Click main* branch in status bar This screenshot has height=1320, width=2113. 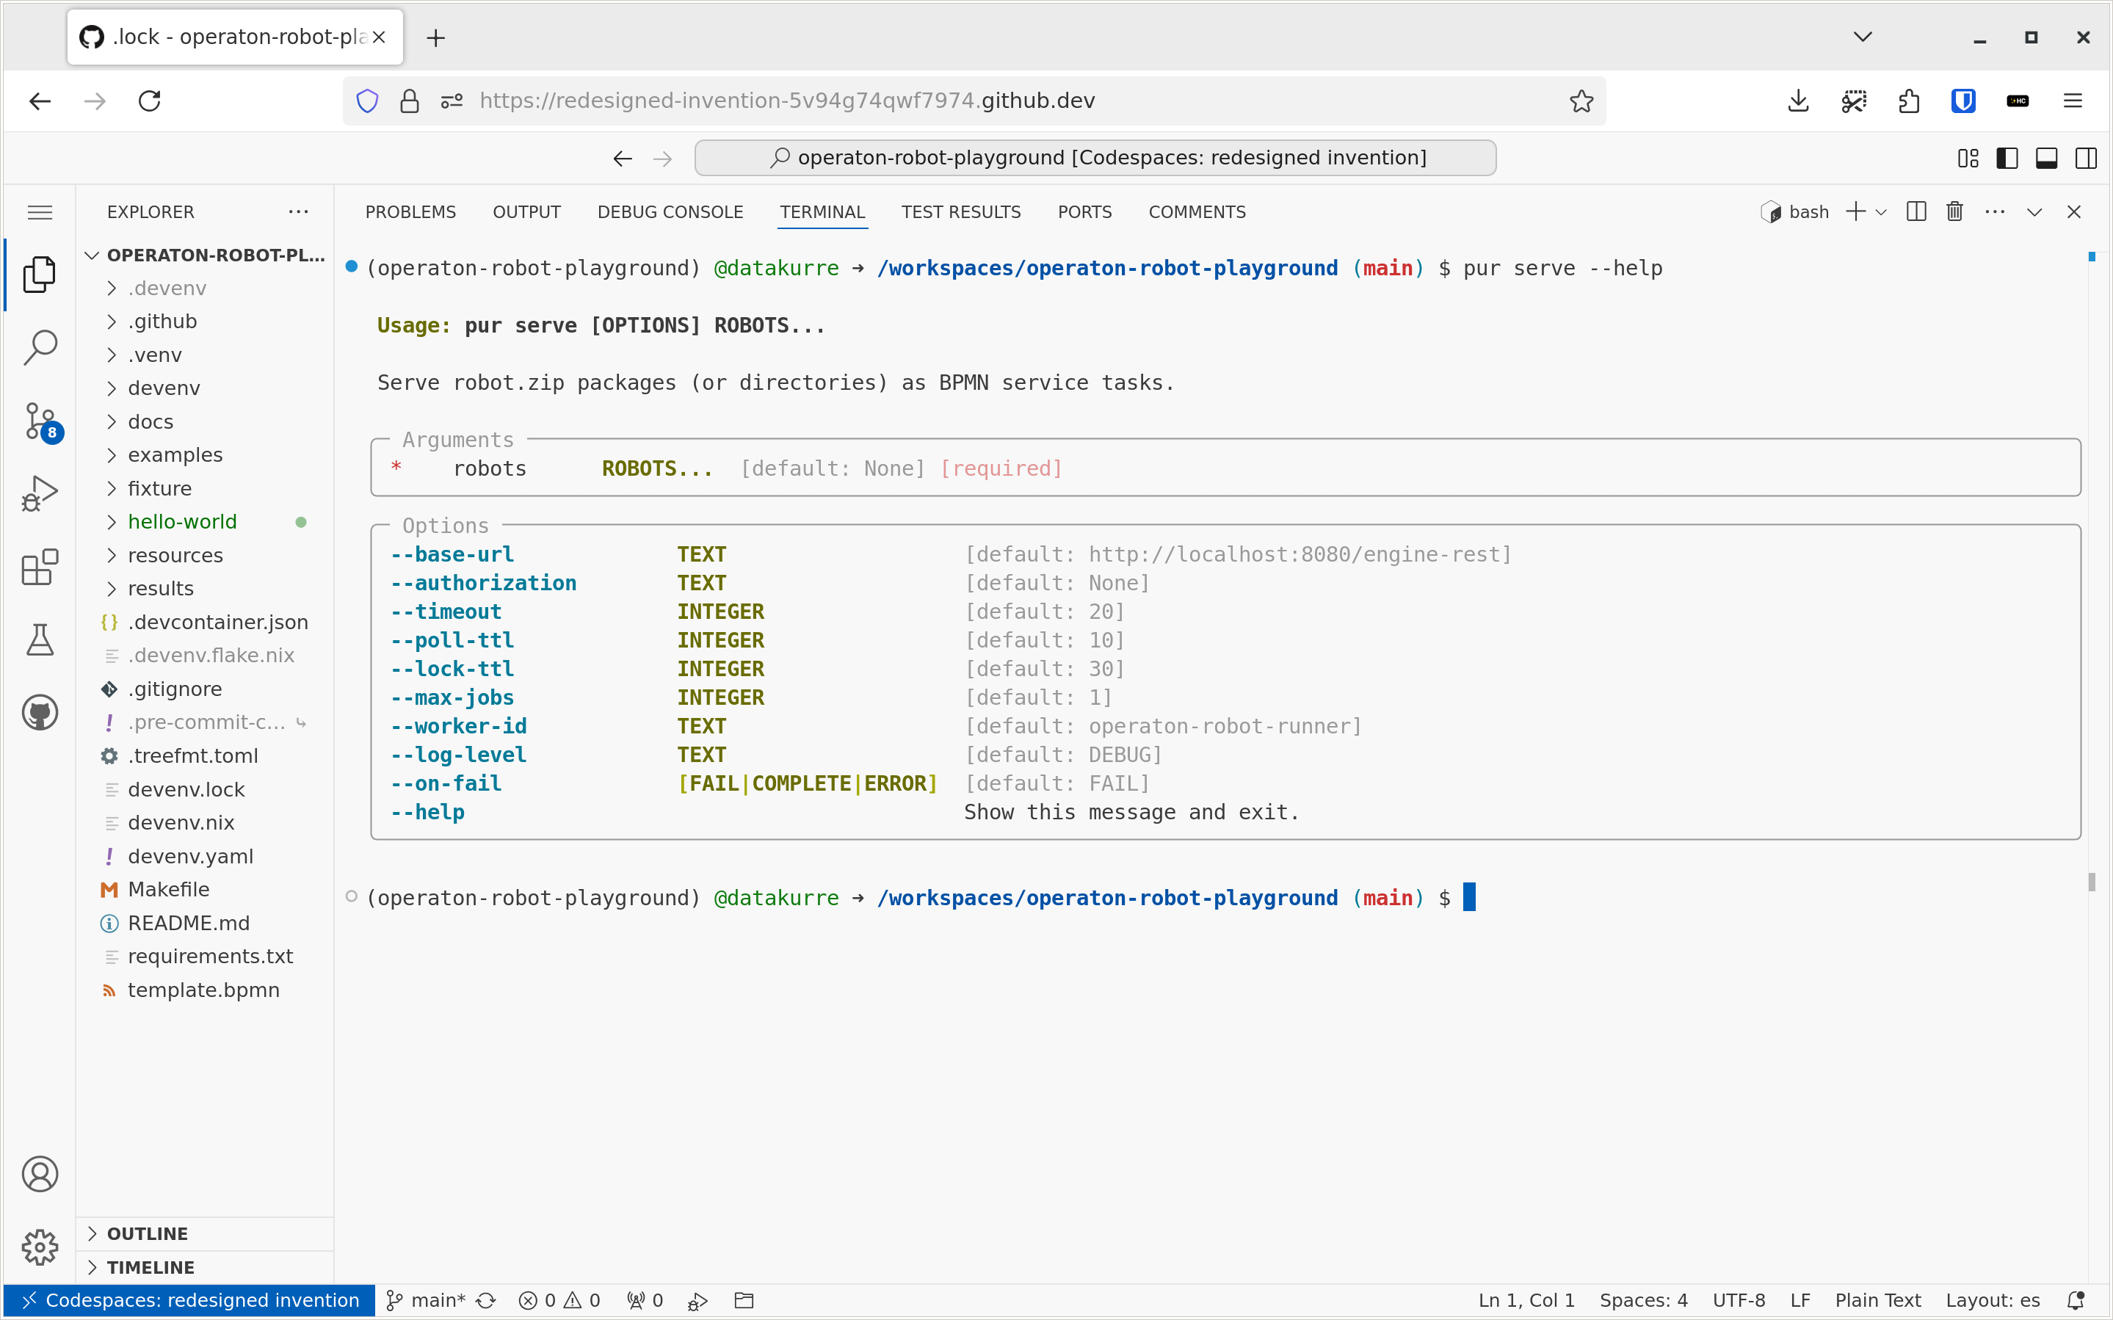pos(426,1301)
